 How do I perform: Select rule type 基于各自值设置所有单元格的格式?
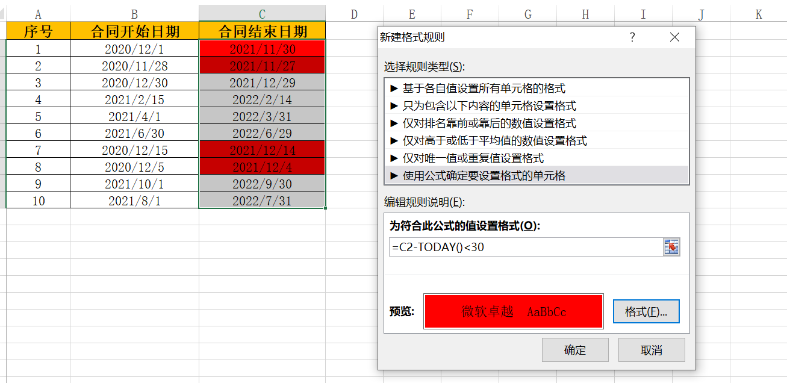(537, 89)
